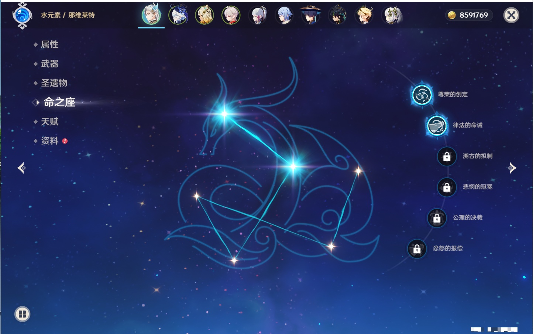This screenshot has width=533, height=334.
Task: Open the 天赋 talents tab
Action: [x=49, y=121]
